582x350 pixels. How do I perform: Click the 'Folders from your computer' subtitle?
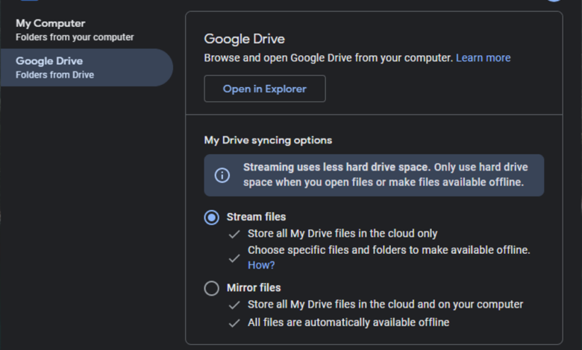point(75,37)
